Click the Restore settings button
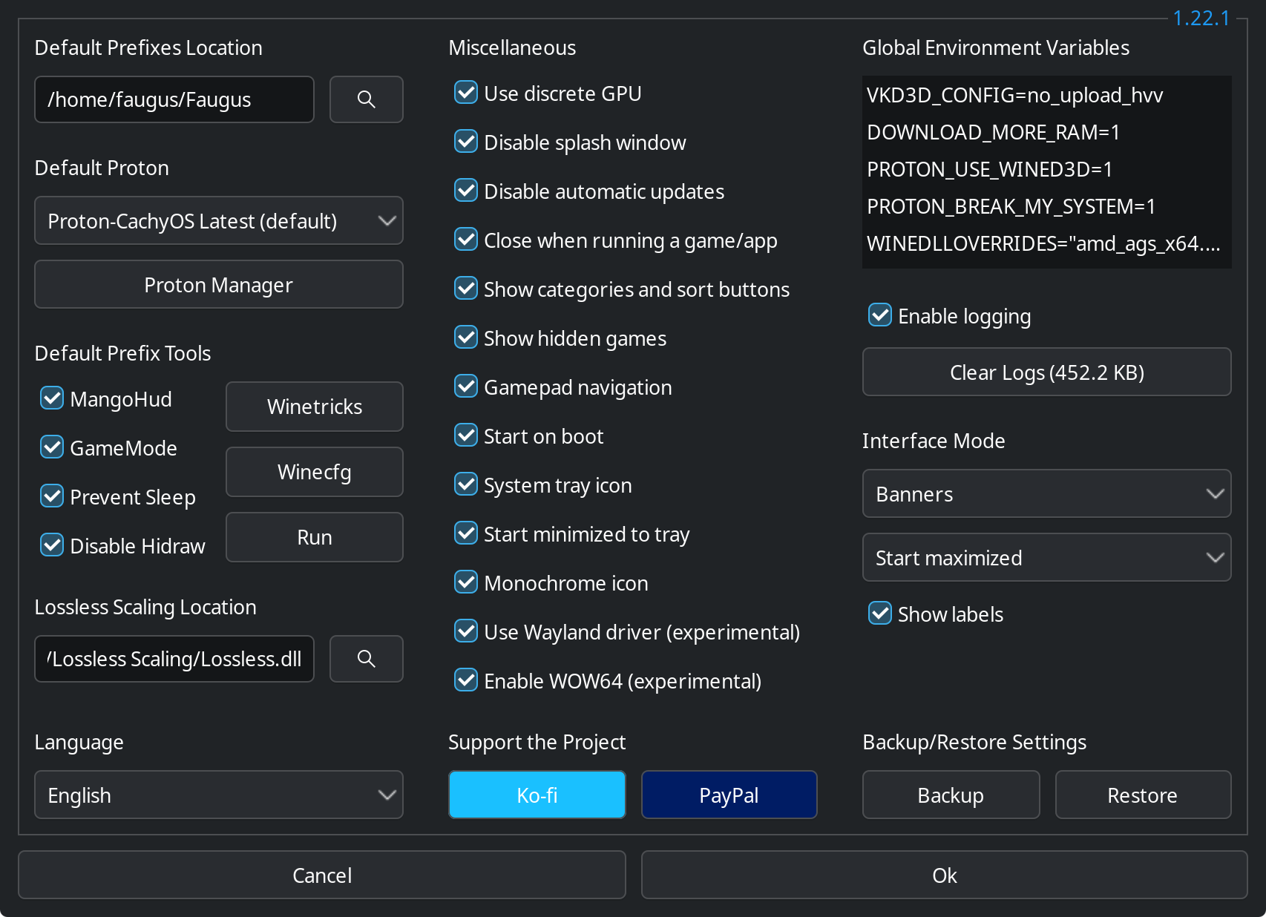Screen dimensions: 1266x917 [1143, 795]
